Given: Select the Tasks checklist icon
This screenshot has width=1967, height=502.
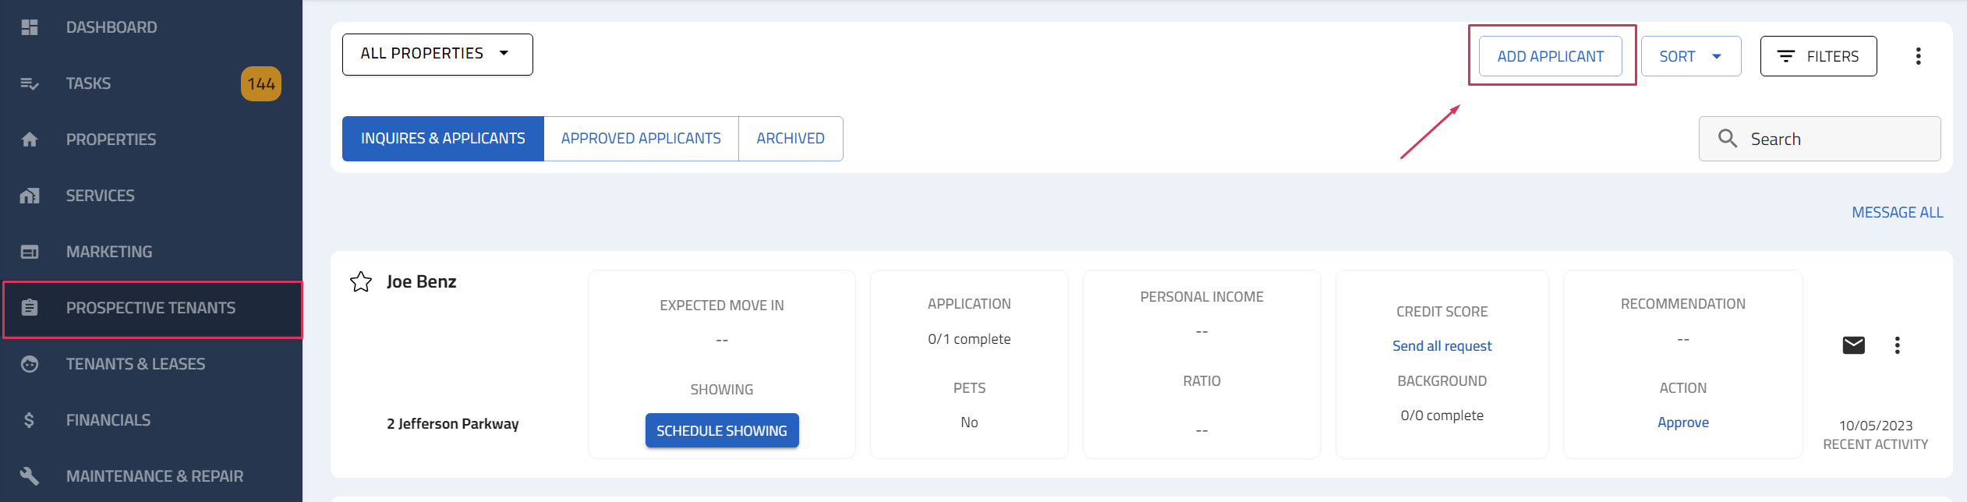Looking at the screenshot, I should [30, 83].
